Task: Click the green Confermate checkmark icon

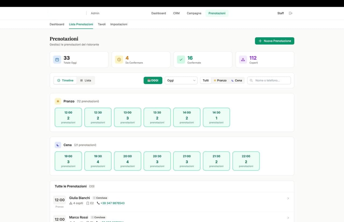Action: coord(180,59)
